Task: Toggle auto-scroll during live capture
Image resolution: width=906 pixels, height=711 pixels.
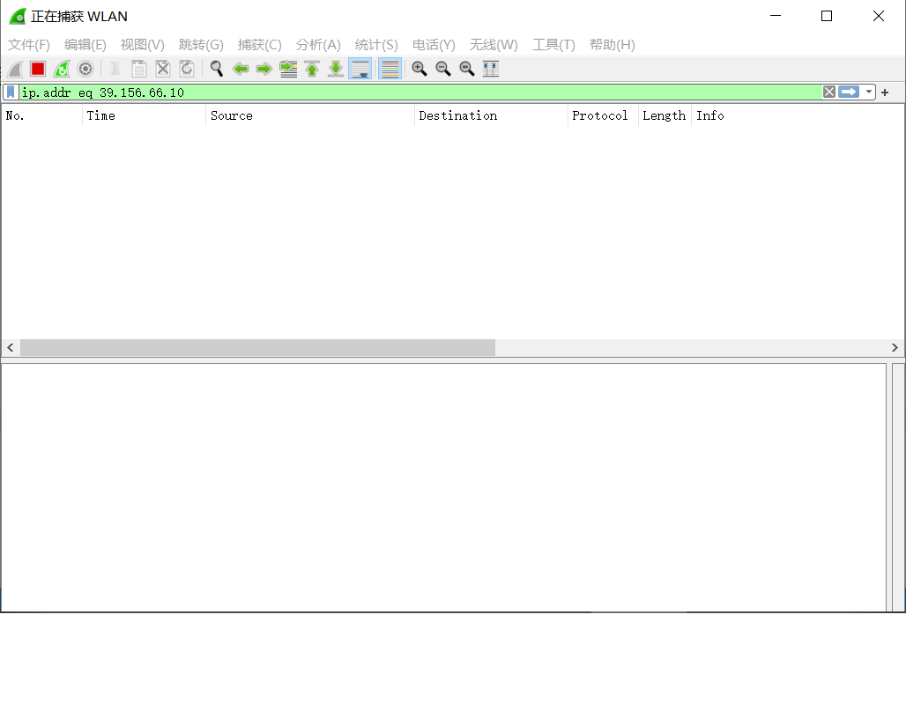Action: [x=360, y=69]
